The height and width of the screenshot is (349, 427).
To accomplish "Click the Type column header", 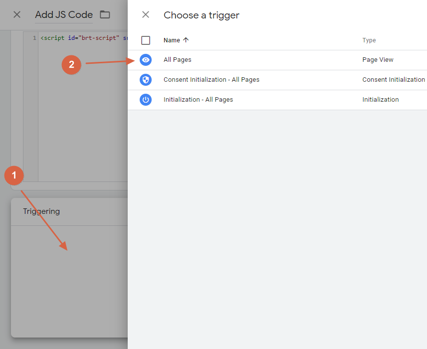I will coord(369,40).
